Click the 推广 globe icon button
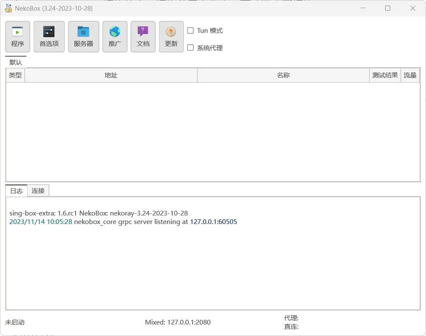Viewport: 426px width, 336px height. 115,37
